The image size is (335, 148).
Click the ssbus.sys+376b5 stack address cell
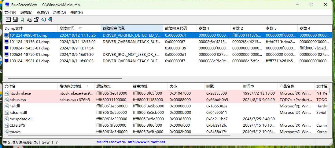(75, 99)
